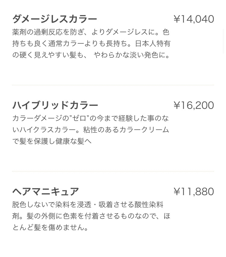
Task: Click the divider above ヘアマニキュア
Action: point(113,171)
